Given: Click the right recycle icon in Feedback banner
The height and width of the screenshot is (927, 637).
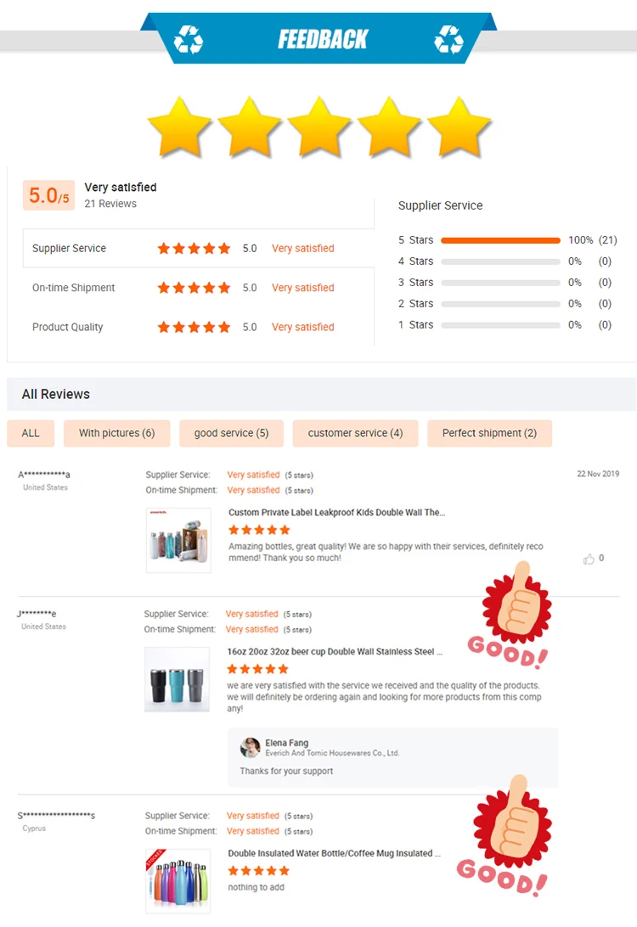Looking at the screenshot, I should [x=449, y=40].
